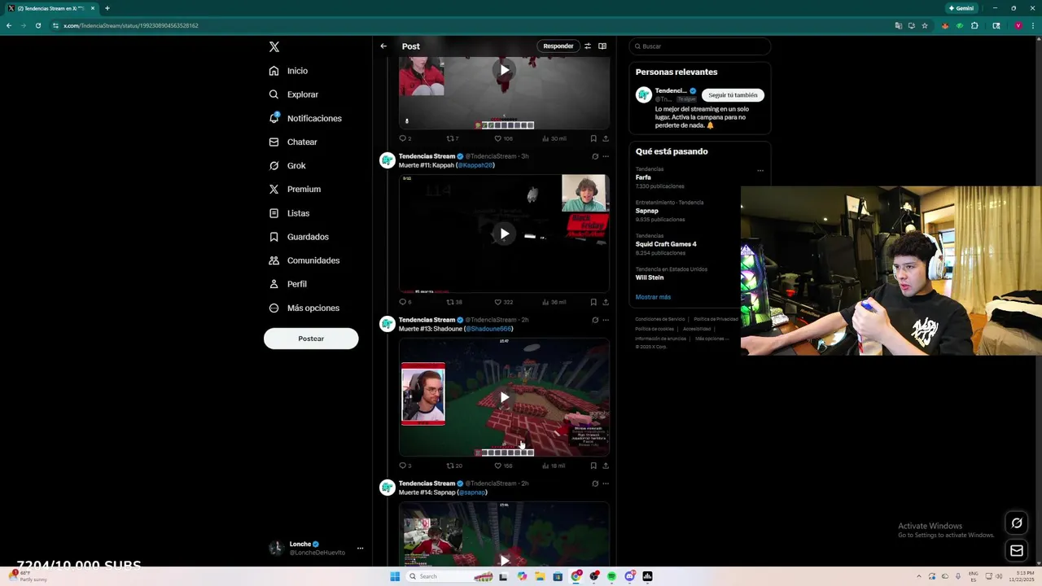This screenshot has width=1042, height=586.
Task: Open the Sapnap trend
Action: coord(647,211)
